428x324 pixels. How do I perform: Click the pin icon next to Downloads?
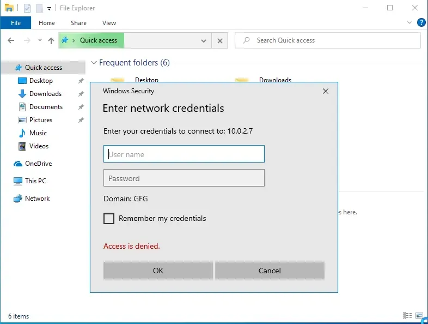coord(81,94)
